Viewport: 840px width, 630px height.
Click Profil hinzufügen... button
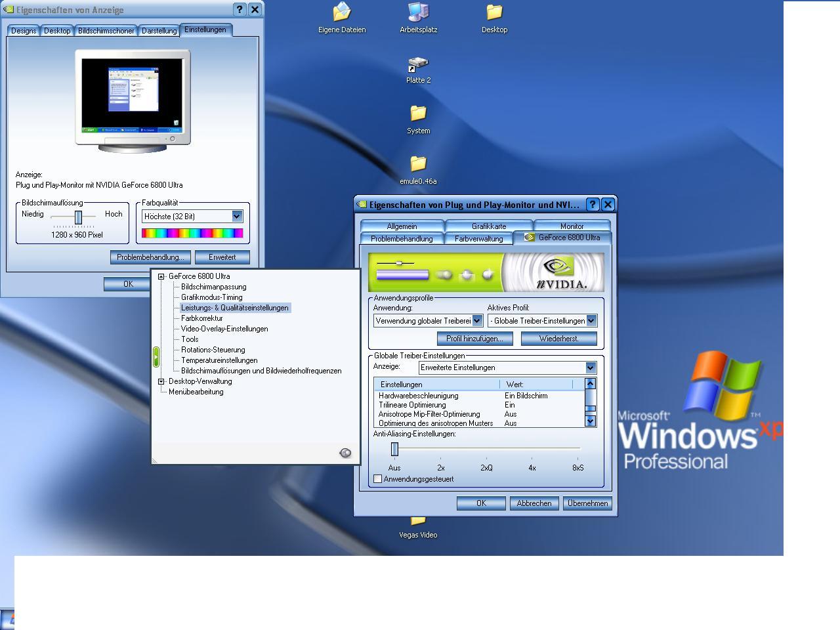coord(474,339)
